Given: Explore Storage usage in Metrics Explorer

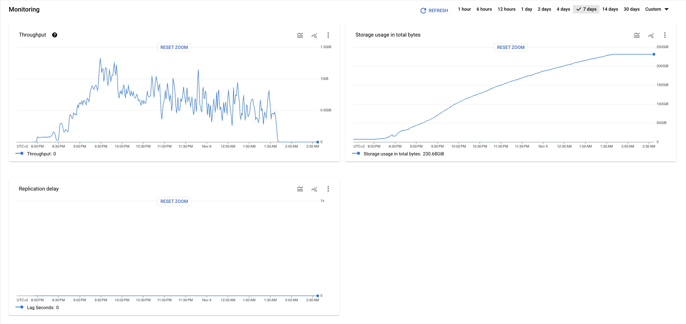Looking at the screenshot, I should (651, 36).
